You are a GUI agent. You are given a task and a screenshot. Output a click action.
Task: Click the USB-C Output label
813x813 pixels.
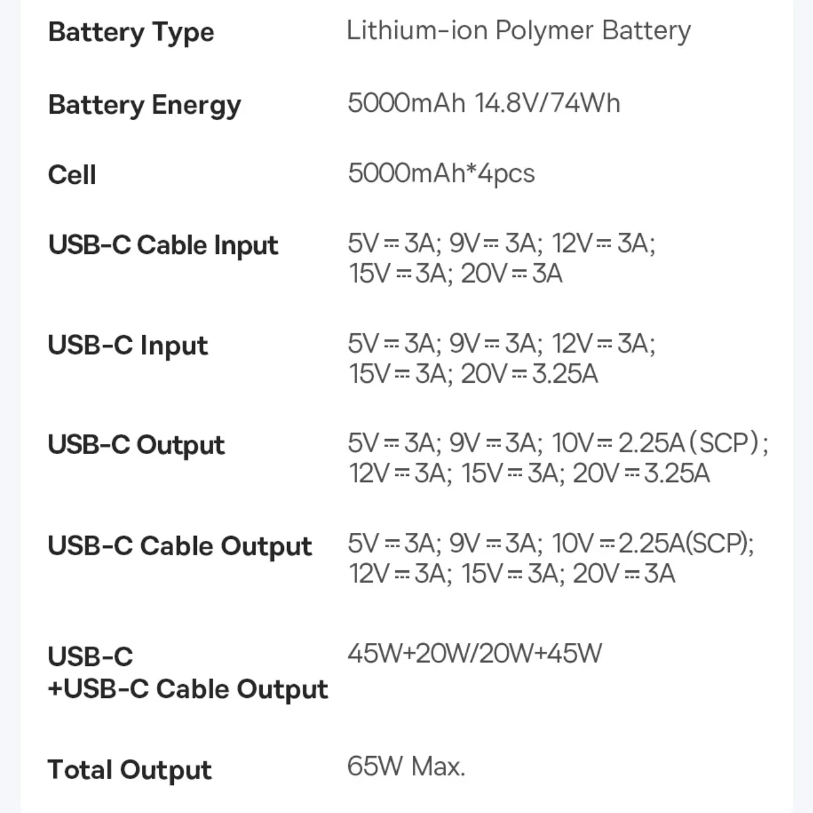point(136,445)
